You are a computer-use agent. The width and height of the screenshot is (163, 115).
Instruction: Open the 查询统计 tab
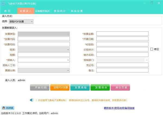(x=59, y=11)
